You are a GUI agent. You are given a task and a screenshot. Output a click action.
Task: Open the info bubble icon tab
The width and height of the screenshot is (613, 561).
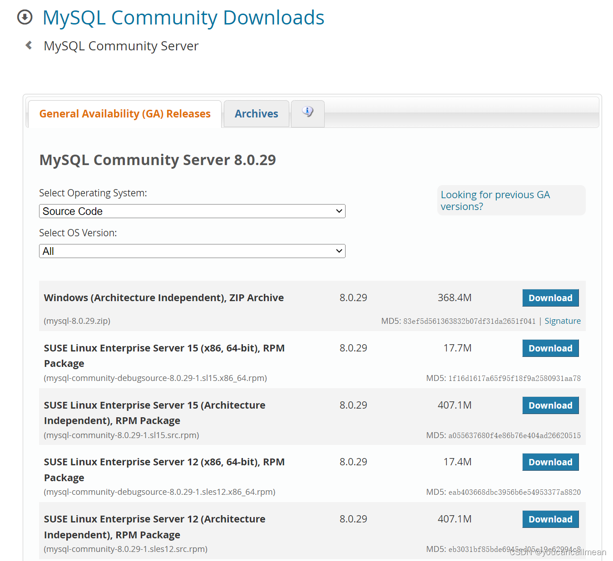coord(307,113)
